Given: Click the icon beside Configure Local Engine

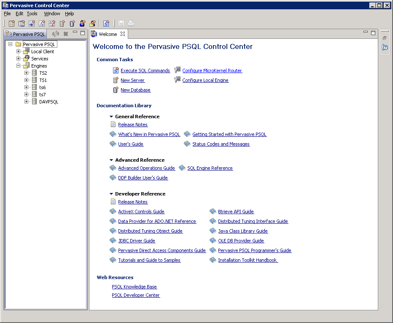Looking at the screenshot, I should pos(177,80).
